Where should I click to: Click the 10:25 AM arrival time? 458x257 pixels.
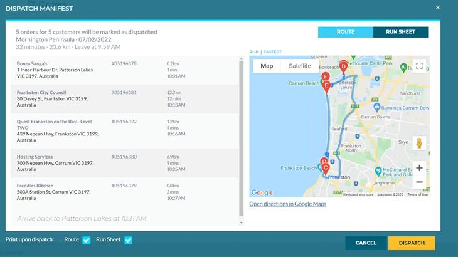176,169
